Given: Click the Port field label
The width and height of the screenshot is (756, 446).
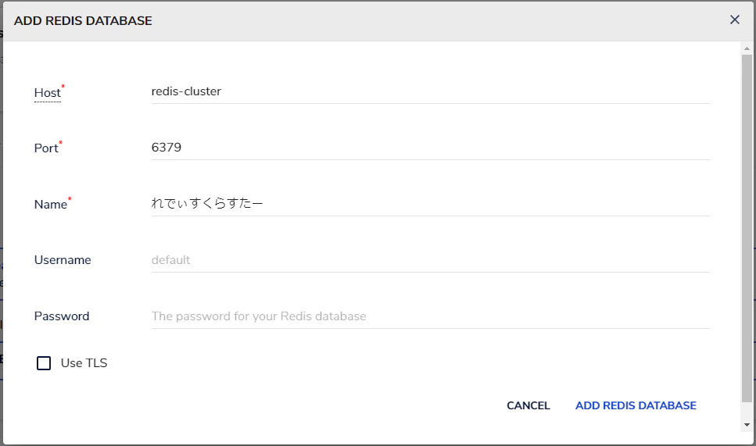Looking at the screenshot, I should pyautogui.click(x=46, y=148).
